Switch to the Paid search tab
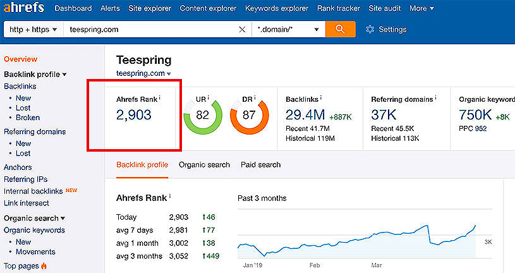The height and width of the screenshot is (273, 515). 260,165
